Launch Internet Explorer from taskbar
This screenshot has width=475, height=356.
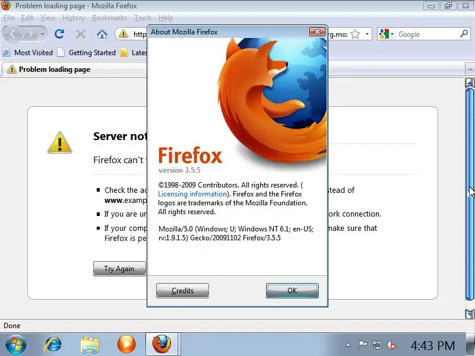coord(53,345)
